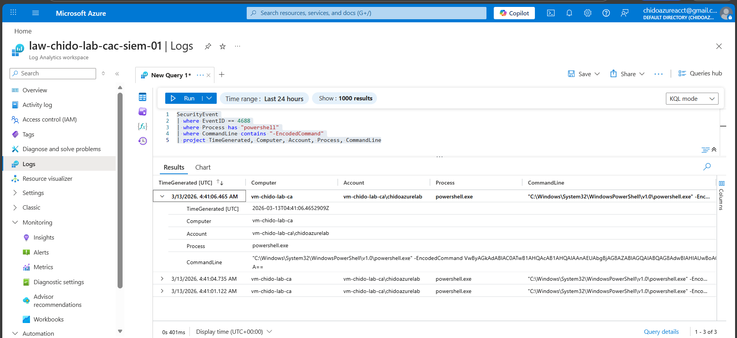The width and height of the screenshot is (737, 338).
Task: Open portal settings gear
Action: pyautogui.click(x=588, y=13)
